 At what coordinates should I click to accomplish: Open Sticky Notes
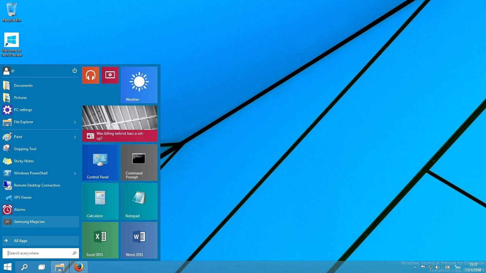[x=40, y=161]
